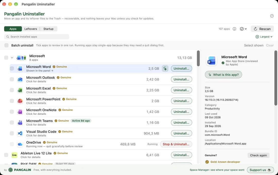
Task: Click the Microsoft PowerPoint app icon
Action: (20, 101)
